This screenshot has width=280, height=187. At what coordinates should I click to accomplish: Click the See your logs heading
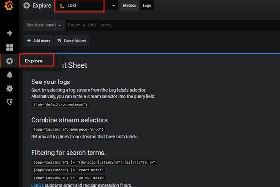[x=51, y=82]
